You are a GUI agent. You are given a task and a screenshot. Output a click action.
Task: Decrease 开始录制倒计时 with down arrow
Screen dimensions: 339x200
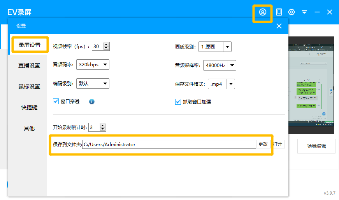pyautogui.click(x=103, y=129)
